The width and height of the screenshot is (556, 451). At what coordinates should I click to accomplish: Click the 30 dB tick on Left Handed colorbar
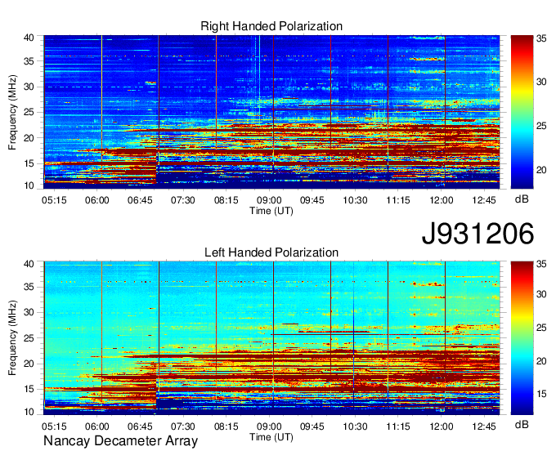[x=541, y=294]
